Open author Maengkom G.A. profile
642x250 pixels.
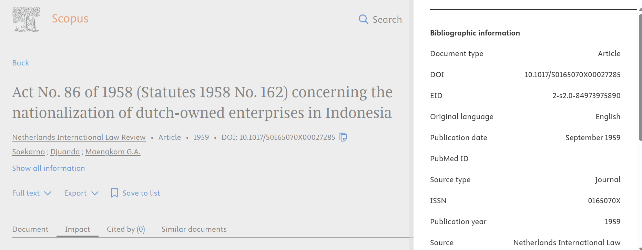[113, 152]
